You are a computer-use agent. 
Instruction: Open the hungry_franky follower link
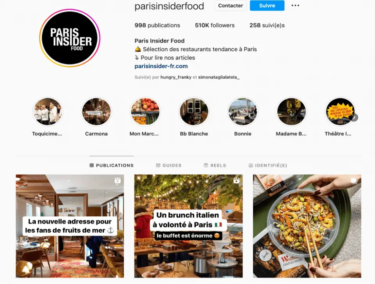click(x=176, y=77)
